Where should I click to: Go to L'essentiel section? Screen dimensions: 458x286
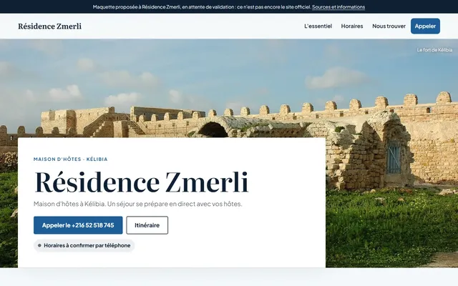coord(318,26)
